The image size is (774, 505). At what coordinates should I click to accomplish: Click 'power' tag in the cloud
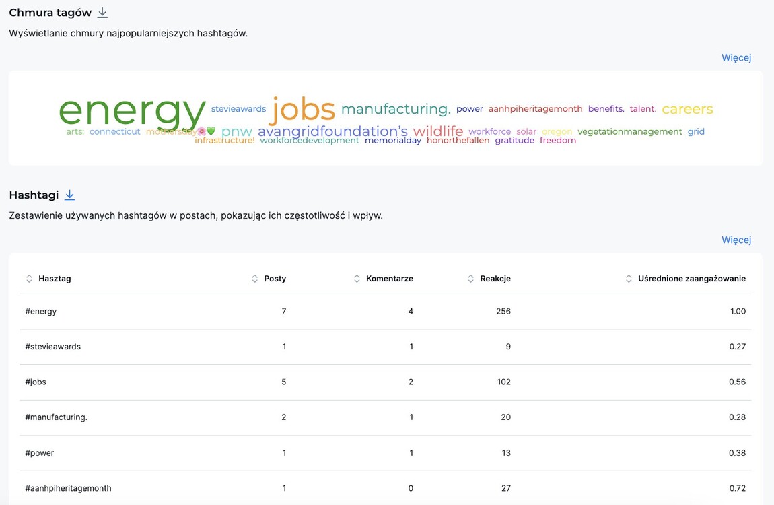pos(469,109)
